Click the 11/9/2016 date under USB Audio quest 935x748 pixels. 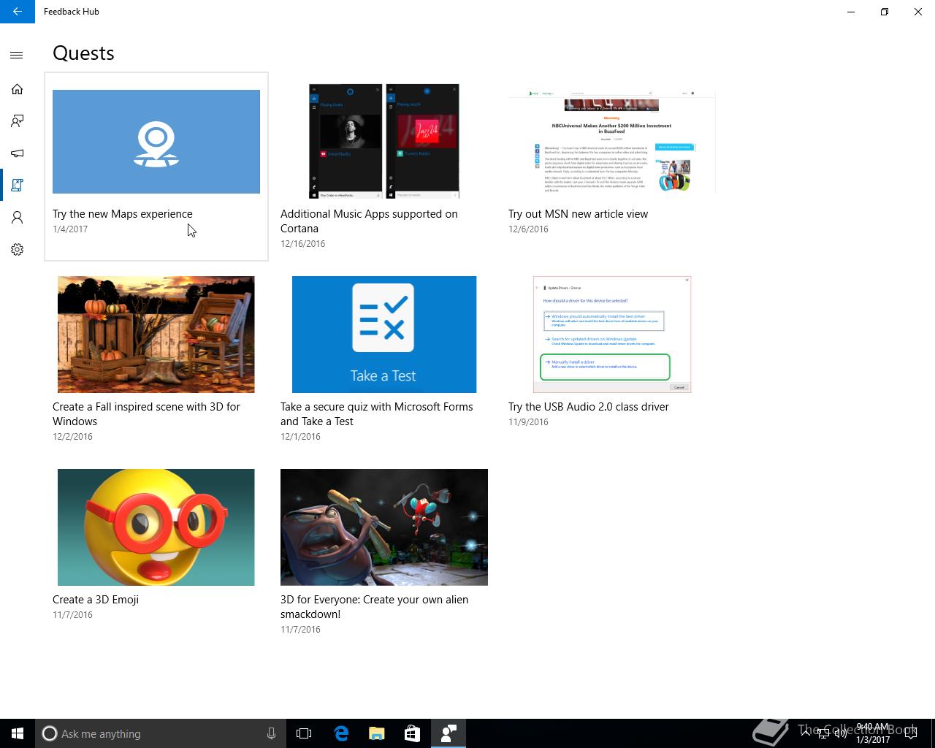528,422
